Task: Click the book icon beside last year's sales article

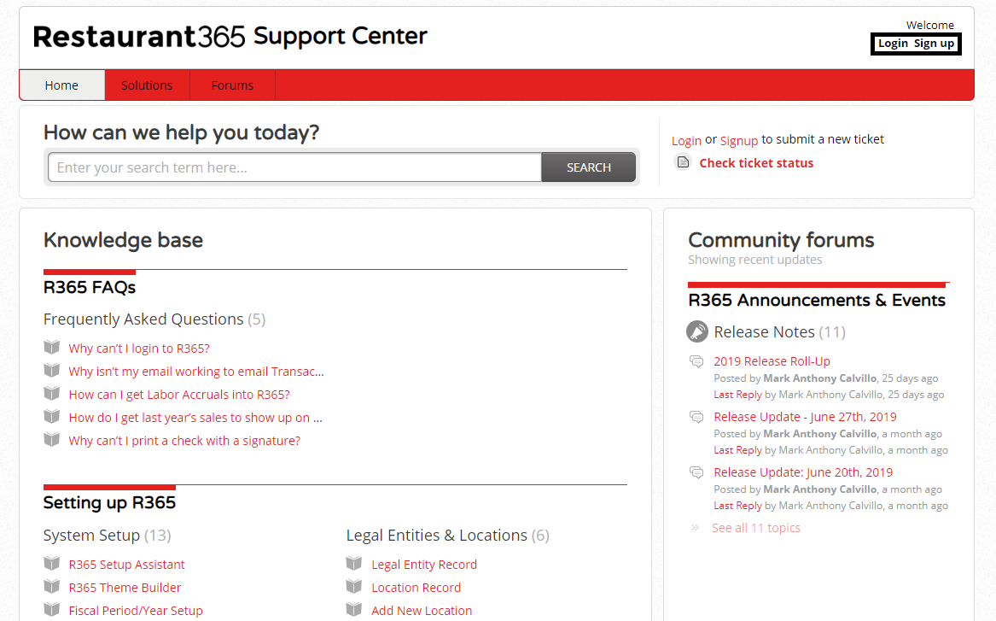Action: click(x=51, y=416)
